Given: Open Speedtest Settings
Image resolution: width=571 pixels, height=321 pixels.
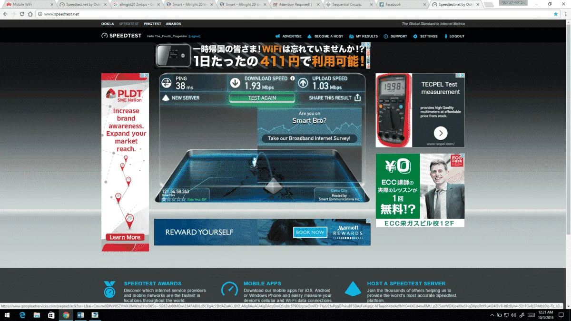Looking at the screenshot, I should point(425,36).
